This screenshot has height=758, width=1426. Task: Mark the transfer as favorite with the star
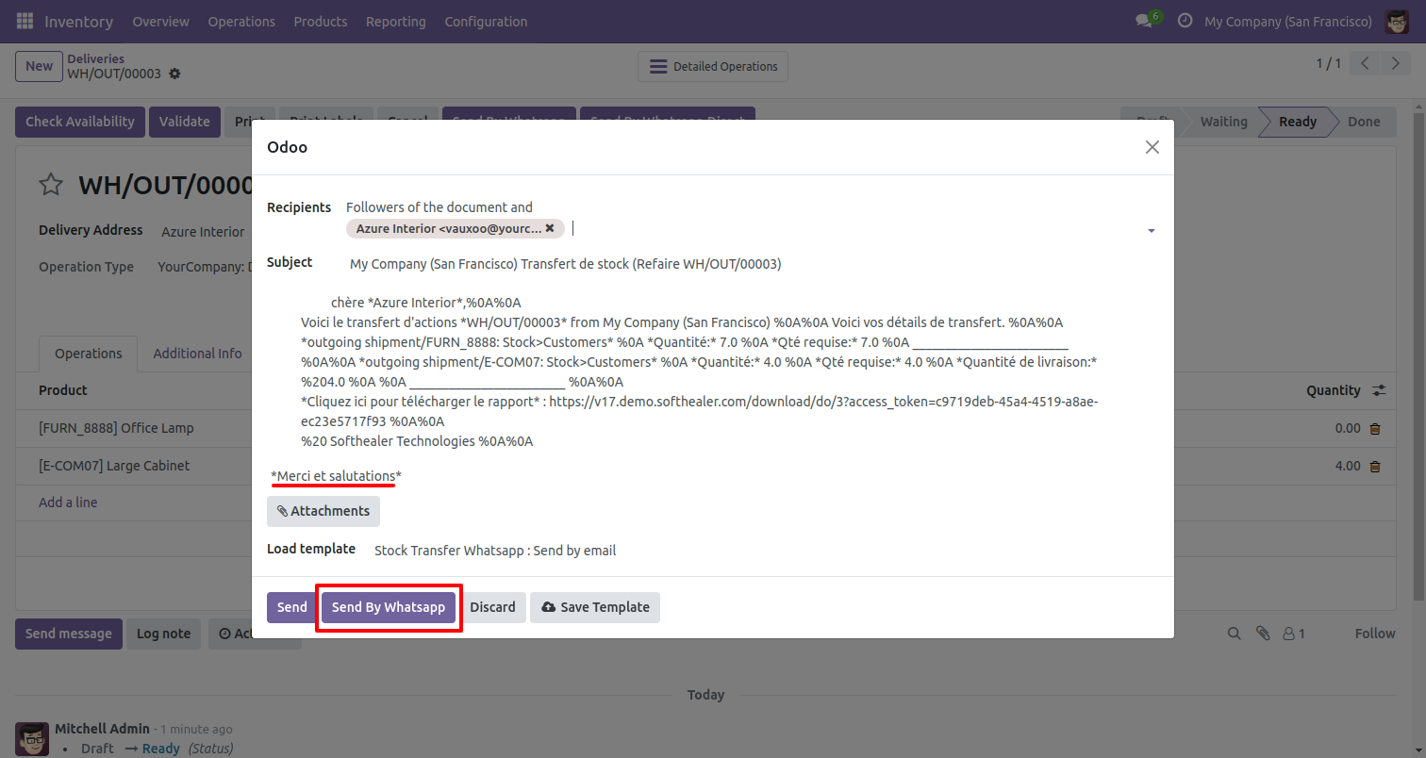click(x=50, y=185)
